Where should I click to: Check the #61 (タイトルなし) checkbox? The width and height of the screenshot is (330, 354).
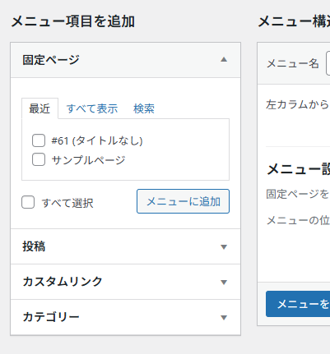tap(39, 140)
